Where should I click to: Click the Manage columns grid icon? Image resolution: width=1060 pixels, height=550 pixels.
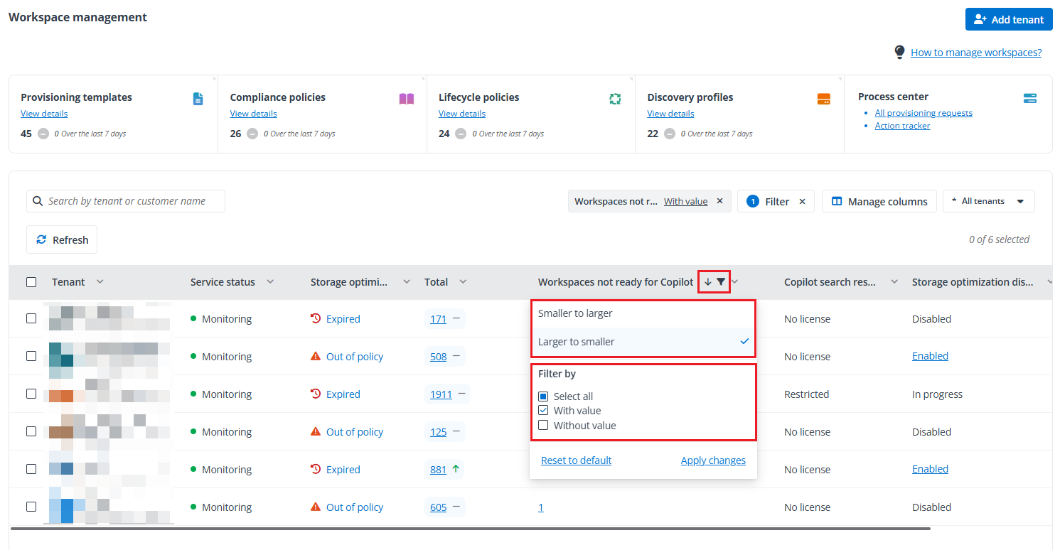tap(837, 201)
